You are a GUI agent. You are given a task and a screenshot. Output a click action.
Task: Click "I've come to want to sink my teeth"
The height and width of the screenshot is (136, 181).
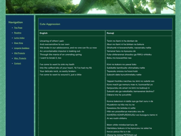click(57, 64)
